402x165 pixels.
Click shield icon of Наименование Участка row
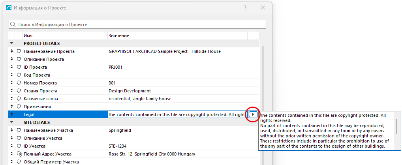19,130
